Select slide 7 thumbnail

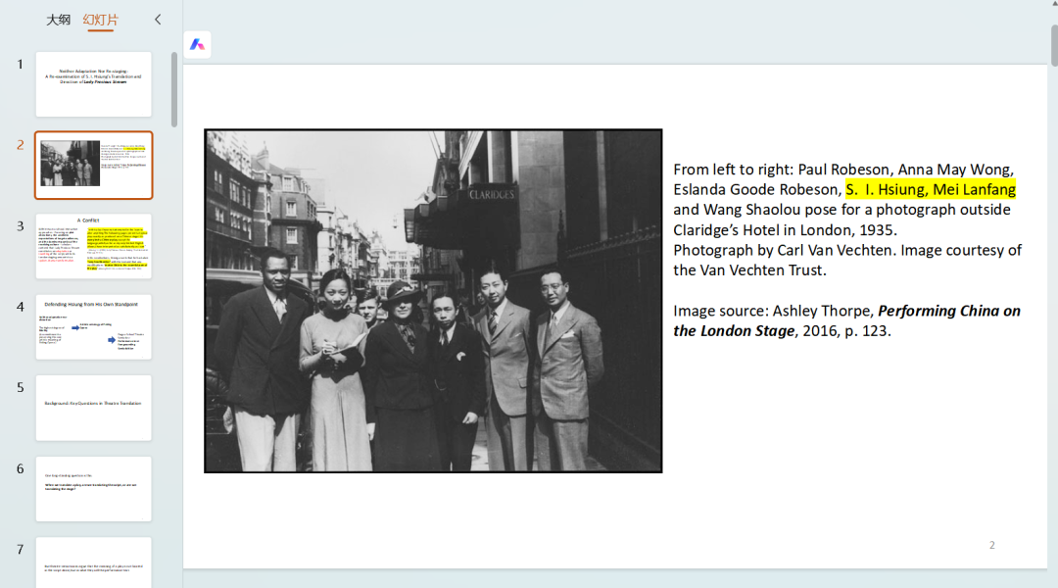pos(94,563)
